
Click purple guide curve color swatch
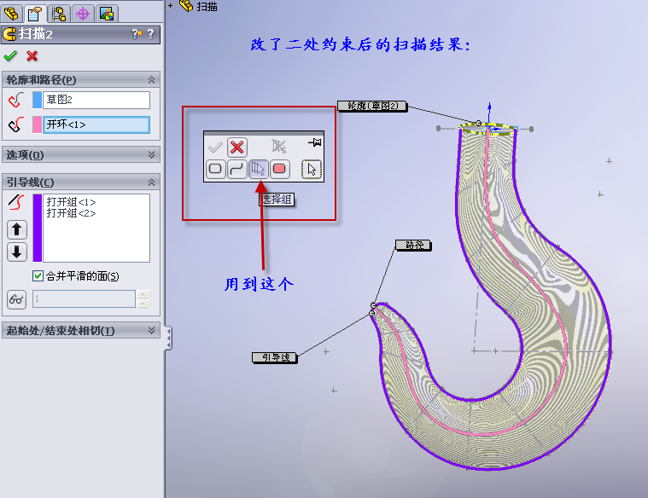coord(38,228)
